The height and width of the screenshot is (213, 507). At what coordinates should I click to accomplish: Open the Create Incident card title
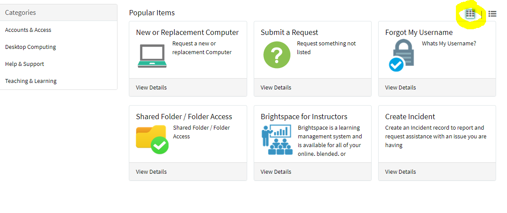410,117
